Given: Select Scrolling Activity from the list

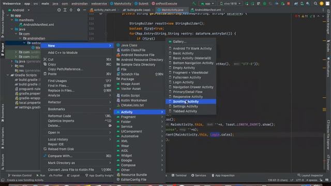Looking at the screenshot, I should pyautogui.click(x=191, y=102).
